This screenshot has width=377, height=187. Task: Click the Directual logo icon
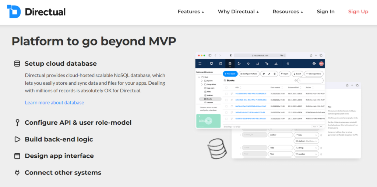coord(14,11)
